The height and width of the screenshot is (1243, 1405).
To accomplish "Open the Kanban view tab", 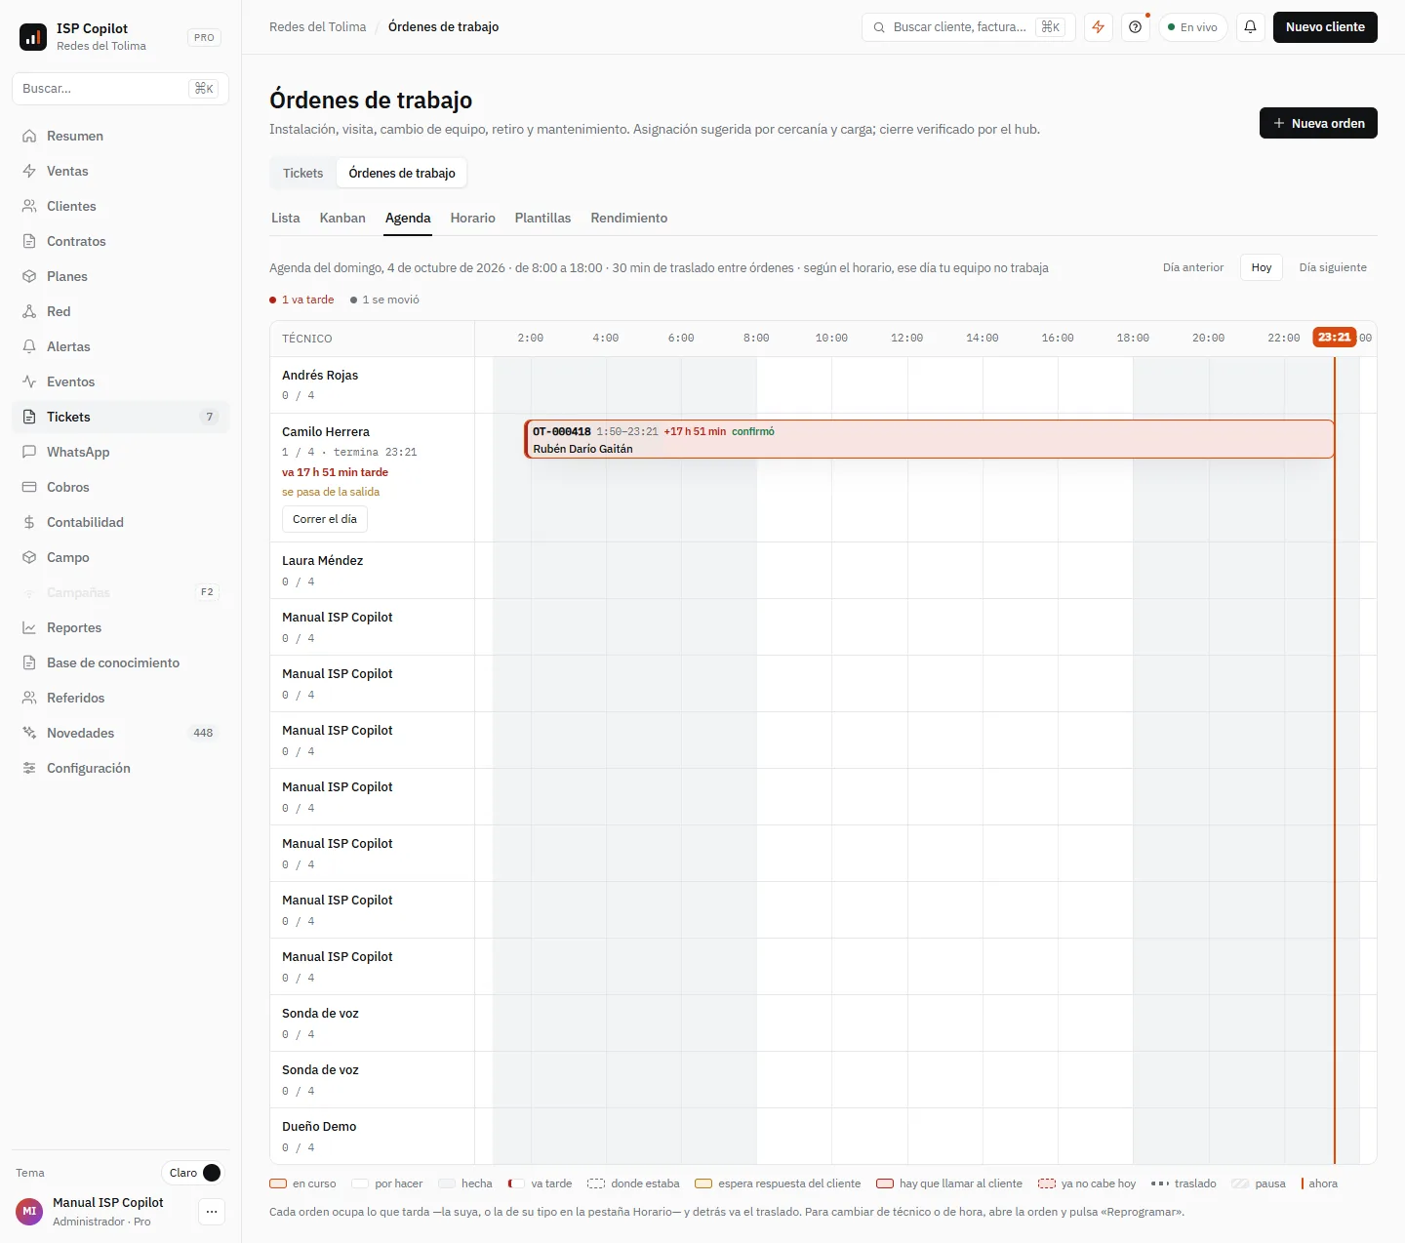I will click(x=342, y=218).
